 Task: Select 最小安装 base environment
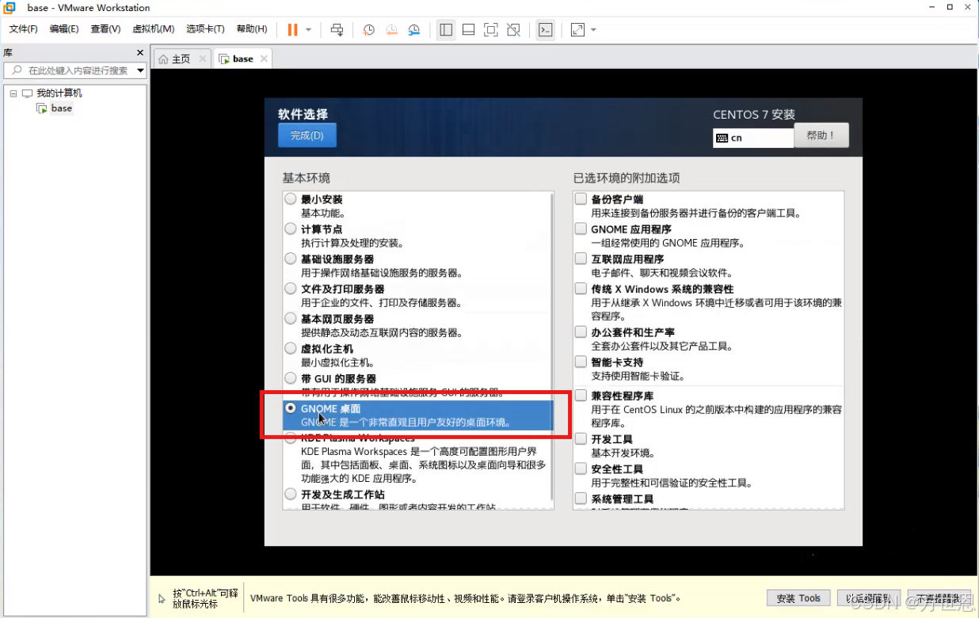pyautogui.click(x=291, y=199)
